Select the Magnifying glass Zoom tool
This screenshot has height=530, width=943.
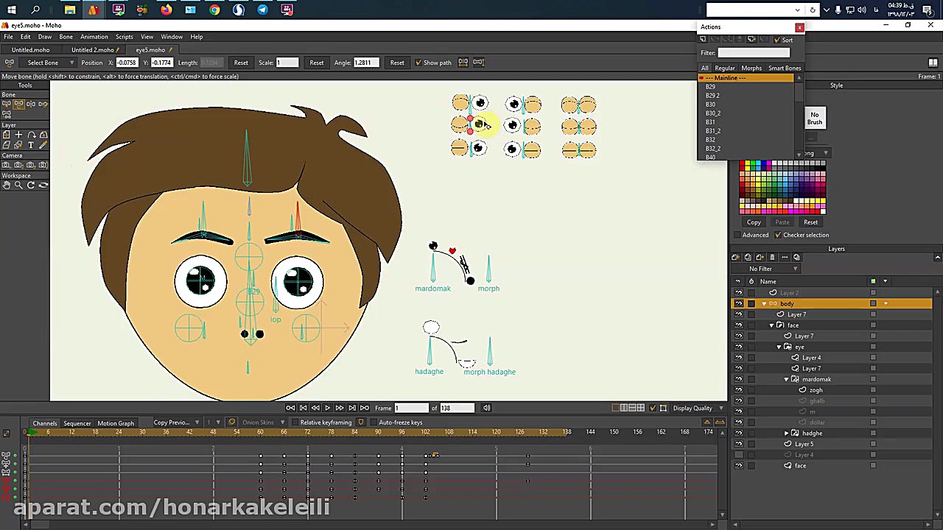tap(18, 185)
